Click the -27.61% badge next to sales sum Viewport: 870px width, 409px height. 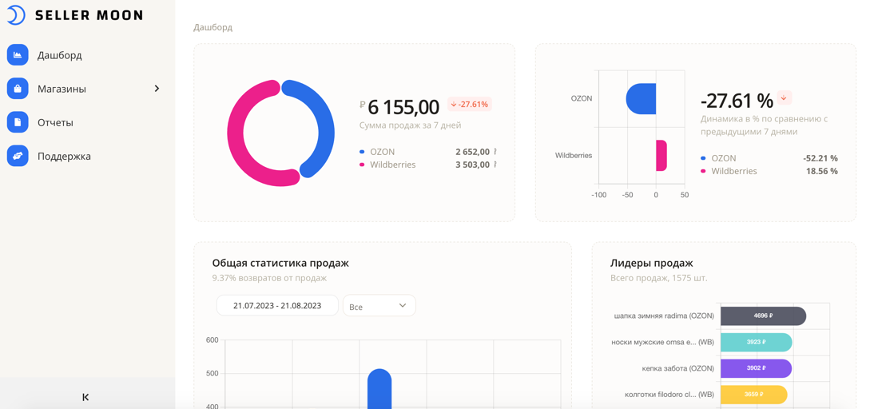click(470, 104)
